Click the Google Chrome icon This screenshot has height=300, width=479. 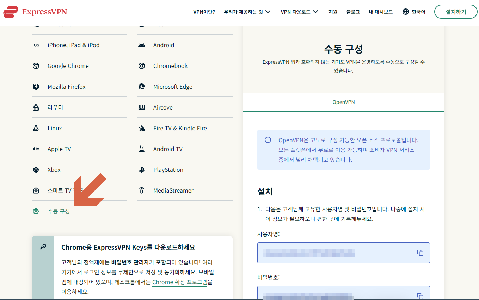(36, 66)
